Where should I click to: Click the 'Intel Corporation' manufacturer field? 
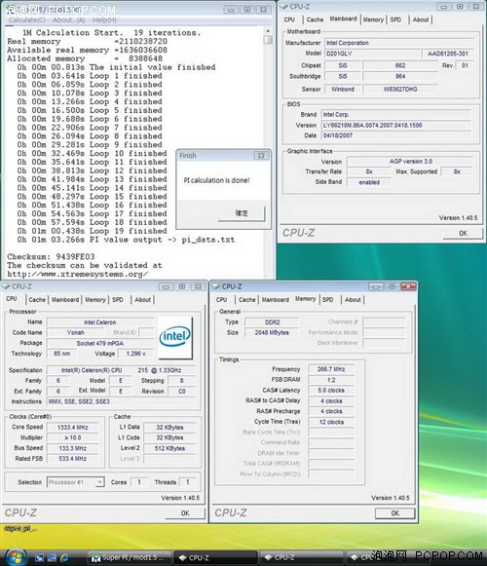(x=399, y=43)
